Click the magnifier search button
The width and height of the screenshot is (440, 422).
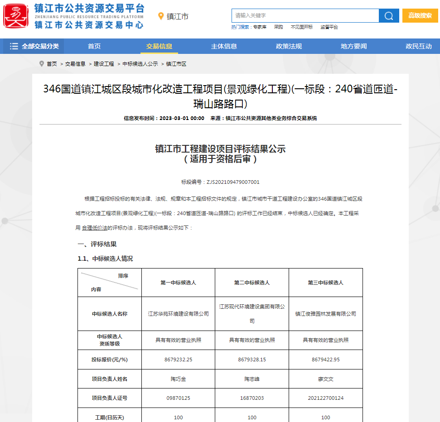tap(389, 16)
